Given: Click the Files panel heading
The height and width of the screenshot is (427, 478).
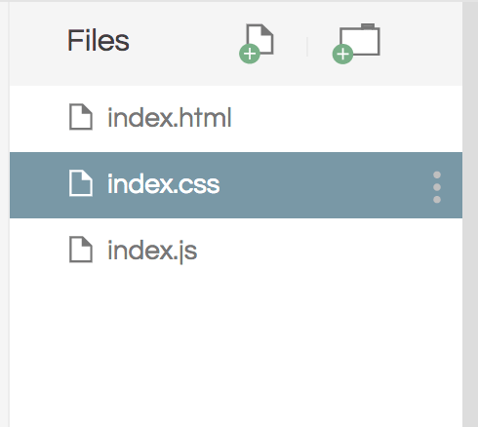Looking at the screenshot, I should click(x=99, y=41).
